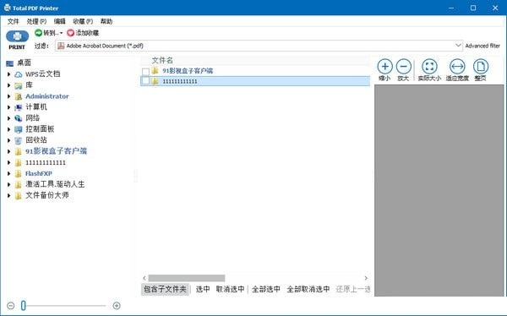The height and width of the screenshot is (316, 507).
Task: Click the 还原上一选 button
Action: point(352,289)
